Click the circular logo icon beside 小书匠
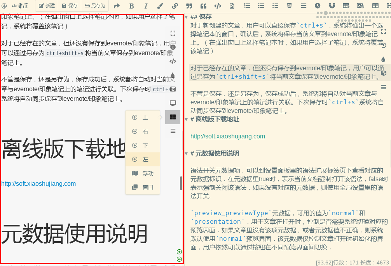This screenshot has width=391, height=266. [x=4, y=5]
